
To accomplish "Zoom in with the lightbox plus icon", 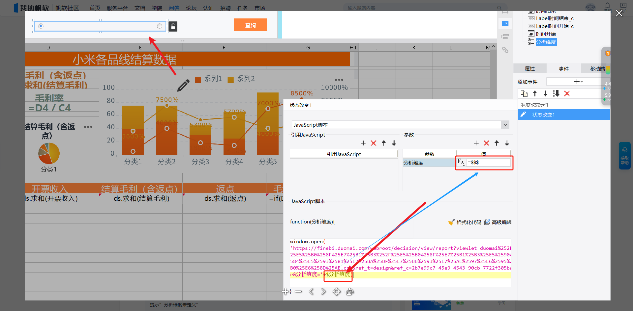I will click(286, 292).
